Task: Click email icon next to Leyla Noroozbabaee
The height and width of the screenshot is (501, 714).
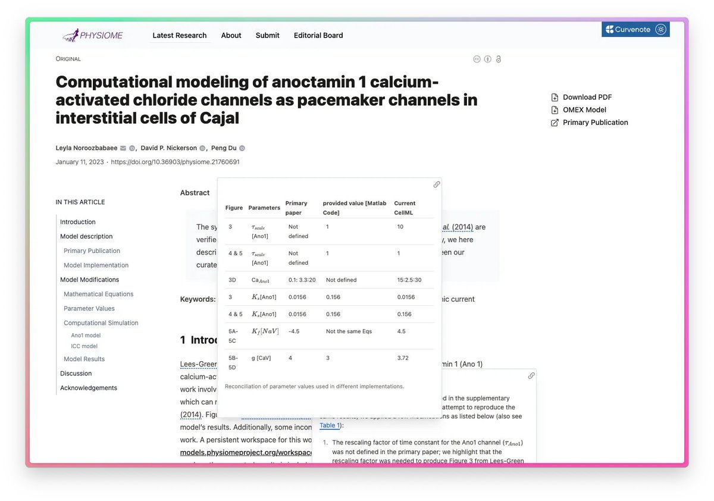Action: tap(123, 148)
